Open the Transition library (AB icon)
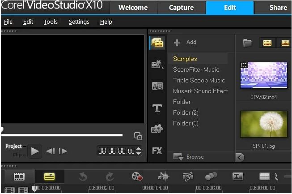Viewport: 292px width, 194px height. tap(157, 86)
